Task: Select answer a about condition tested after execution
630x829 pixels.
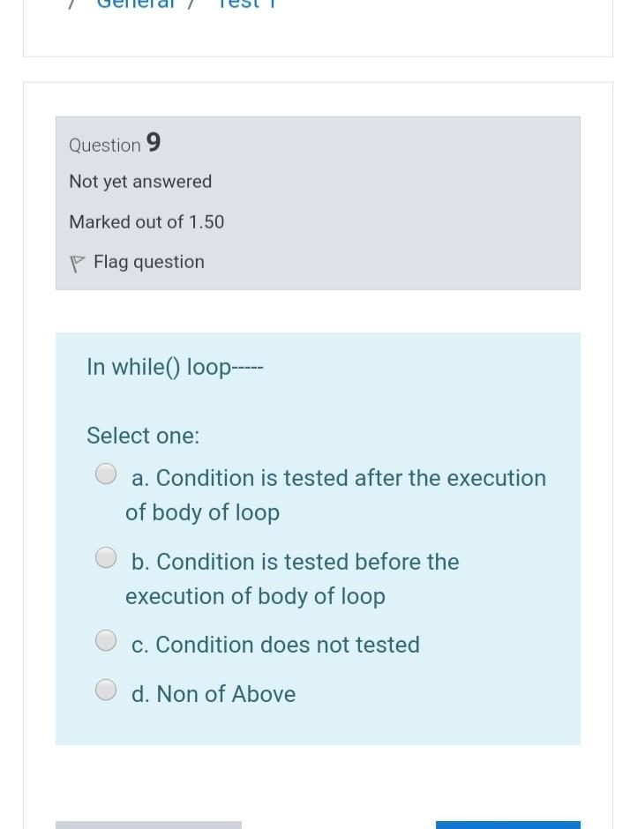Action: click(x=106, y=474)
